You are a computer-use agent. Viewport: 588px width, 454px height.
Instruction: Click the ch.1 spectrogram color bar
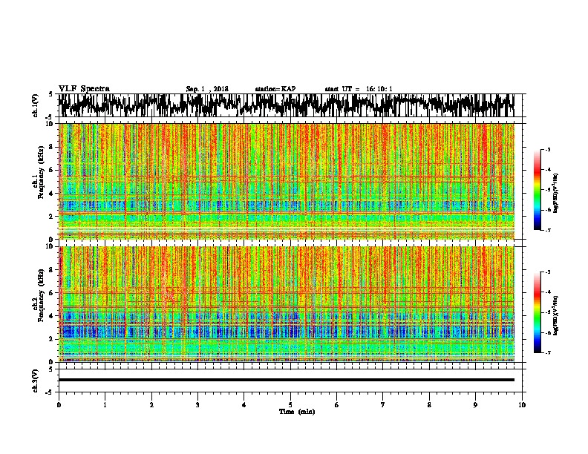coord(537,190)
